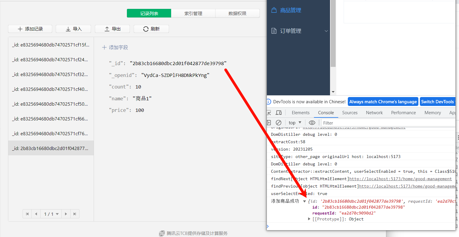Image resolution: width=459 pixels, height=237 pixels.
Task: Click the "price" field value 100
Action: [140, 110]
